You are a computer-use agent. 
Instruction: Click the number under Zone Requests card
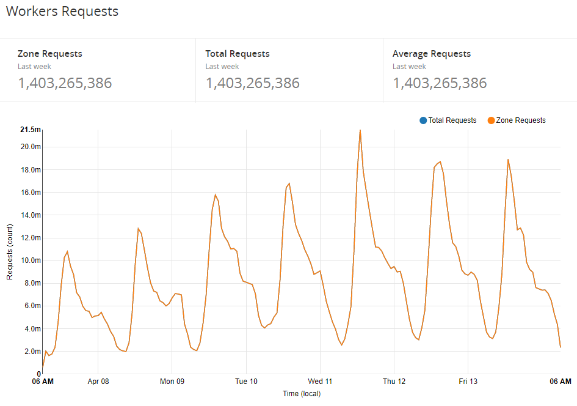(65, 83)
